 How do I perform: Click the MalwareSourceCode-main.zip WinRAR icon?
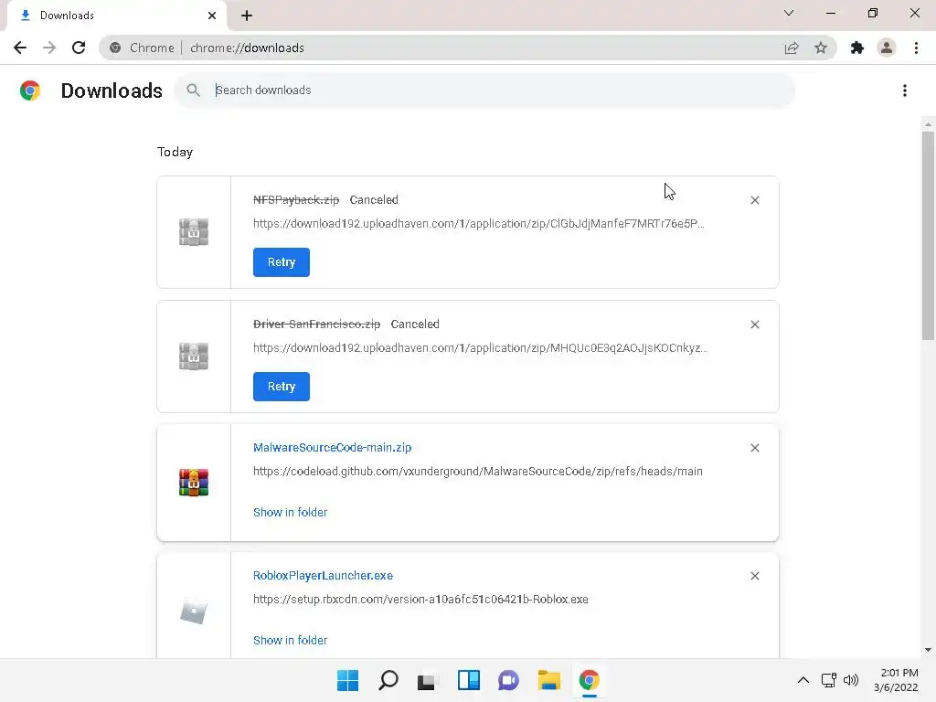[194, 483]
